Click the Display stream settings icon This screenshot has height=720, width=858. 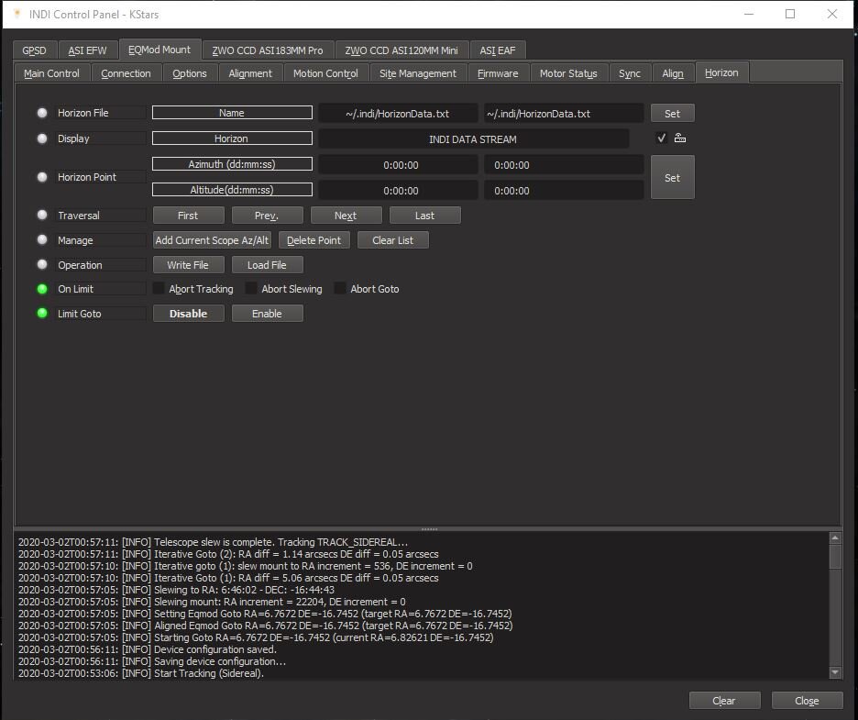tap(679, 138)
